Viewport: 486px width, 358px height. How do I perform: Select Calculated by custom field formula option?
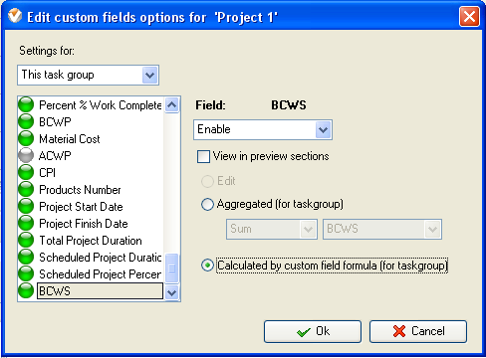click(207, 266)
